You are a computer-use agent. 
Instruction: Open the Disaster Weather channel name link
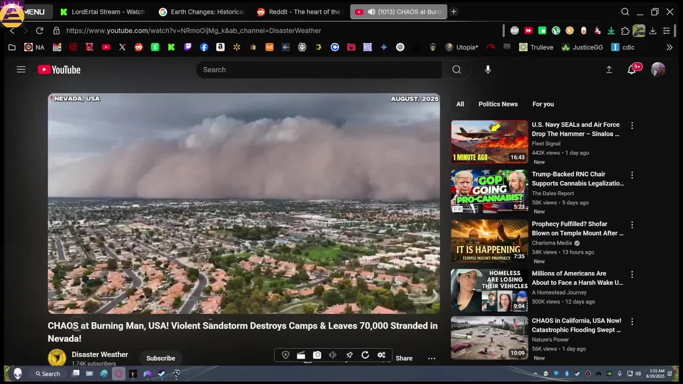[x=100, y=355]
